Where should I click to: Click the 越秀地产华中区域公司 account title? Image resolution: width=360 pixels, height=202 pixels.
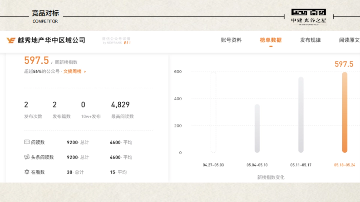point(51,40)
